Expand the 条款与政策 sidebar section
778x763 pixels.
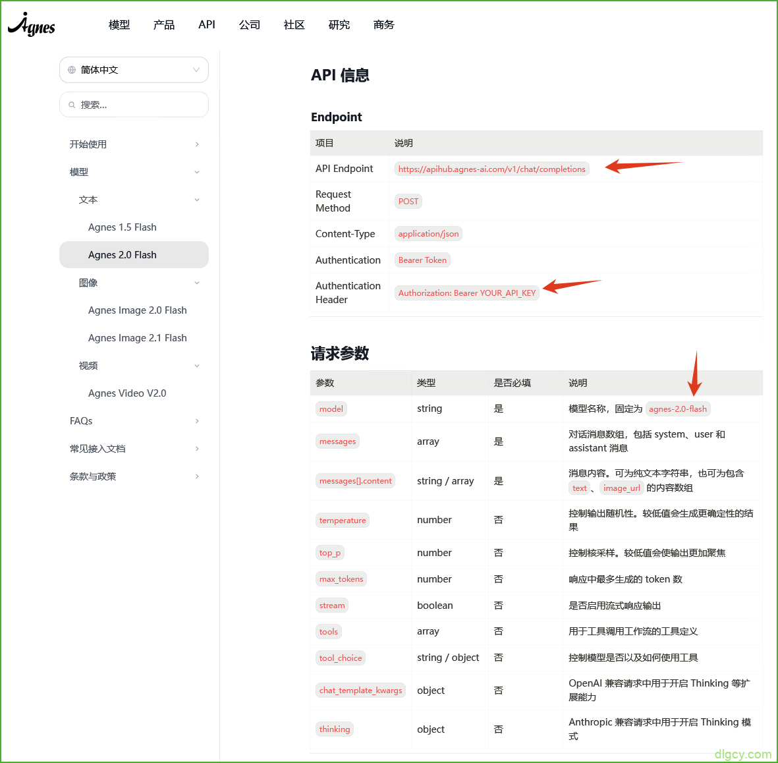pos(134,476)
